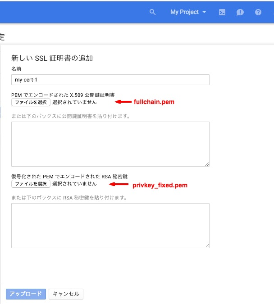
Task: Click the キャンセル button
Action: 66,294
